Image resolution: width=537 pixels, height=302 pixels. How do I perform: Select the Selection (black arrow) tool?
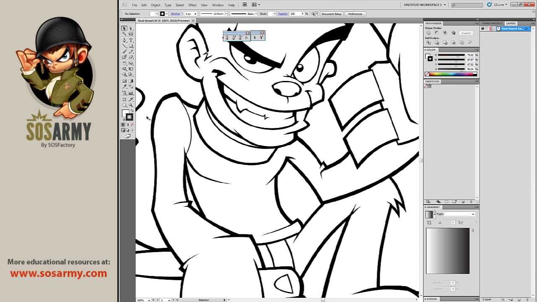click(x=124, y=29)
